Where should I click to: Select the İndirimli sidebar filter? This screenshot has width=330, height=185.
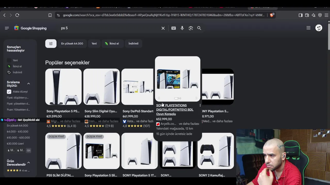(14, 72)
